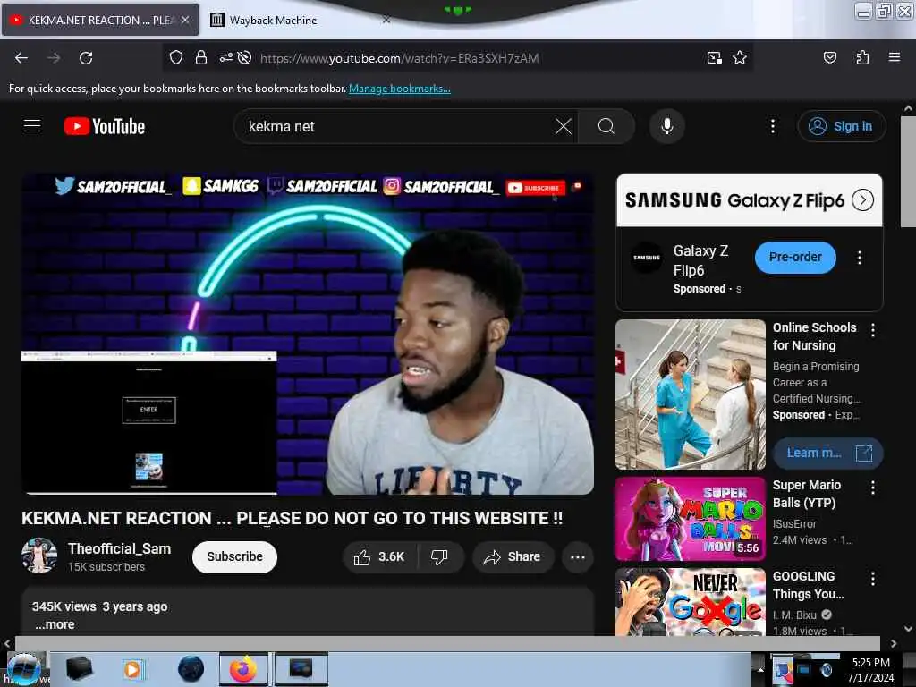Click Pre-order for Galaxy Z Flip6
916x687 pixels.
(x=795, y=257)
